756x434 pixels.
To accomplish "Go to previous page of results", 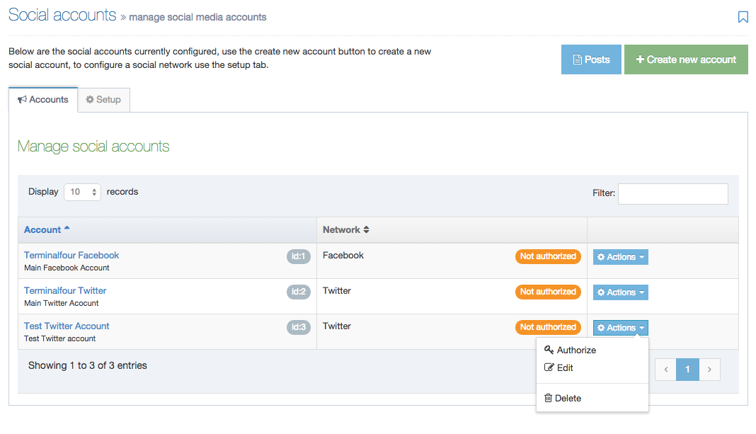I will 665,370.
